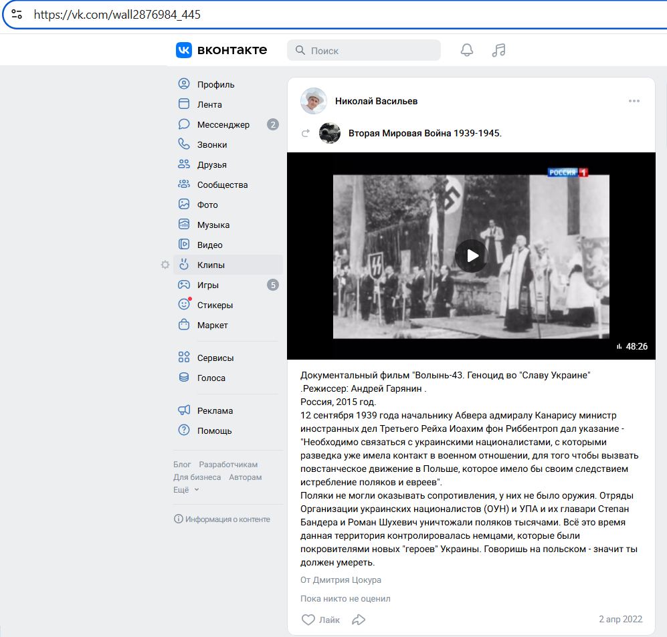The height and width of the screenshot is (637, 667).
Task: Click the Маркет bag icon
Action: (x=184, y=324)
